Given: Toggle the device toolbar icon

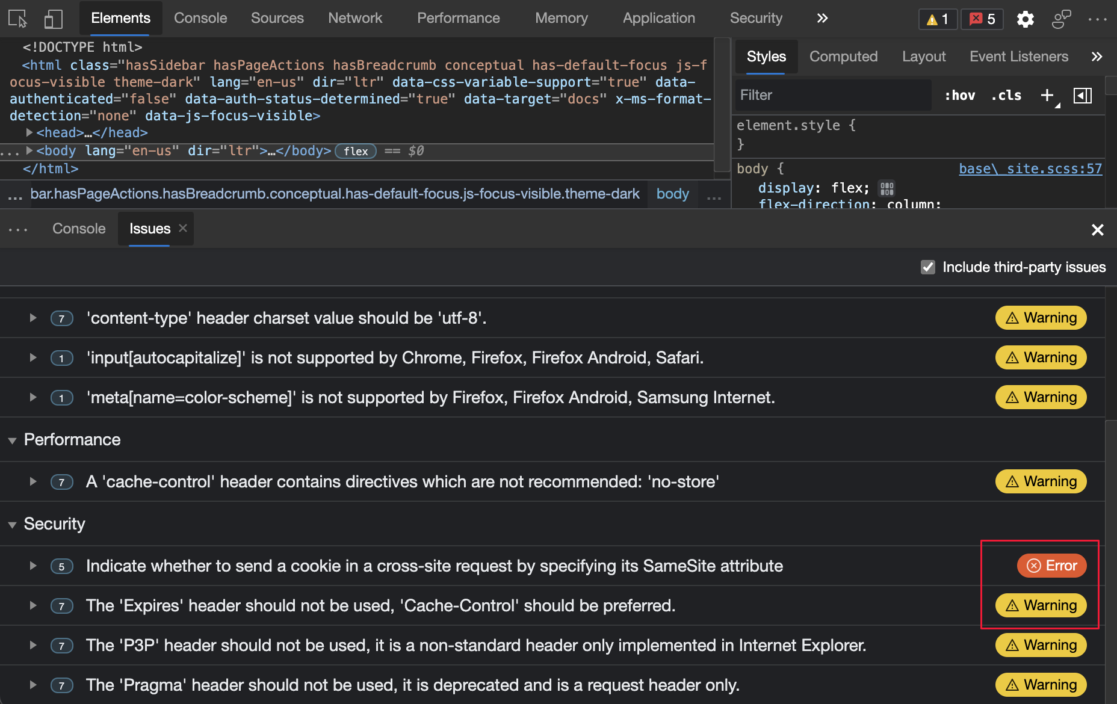Looking at the screenshot, I should coord(53,19).
